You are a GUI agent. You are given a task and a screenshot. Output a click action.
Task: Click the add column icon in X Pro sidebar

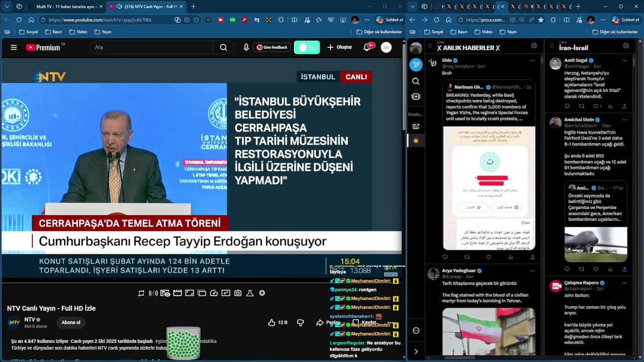(x=416, y=97)
